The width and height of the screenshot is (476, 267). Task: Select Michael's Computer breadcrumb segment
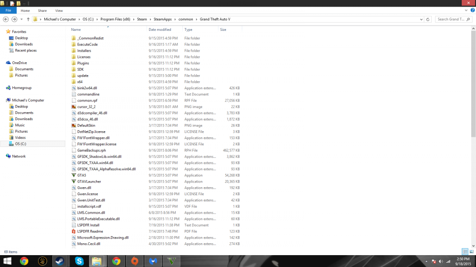point(60,19)
